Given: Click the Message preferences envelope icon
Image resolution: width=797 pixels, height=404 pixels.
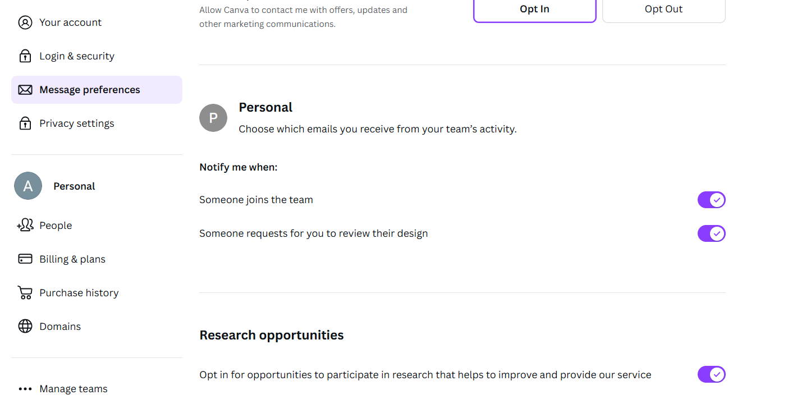Looking at the screenshot, I should click(25, 90).
